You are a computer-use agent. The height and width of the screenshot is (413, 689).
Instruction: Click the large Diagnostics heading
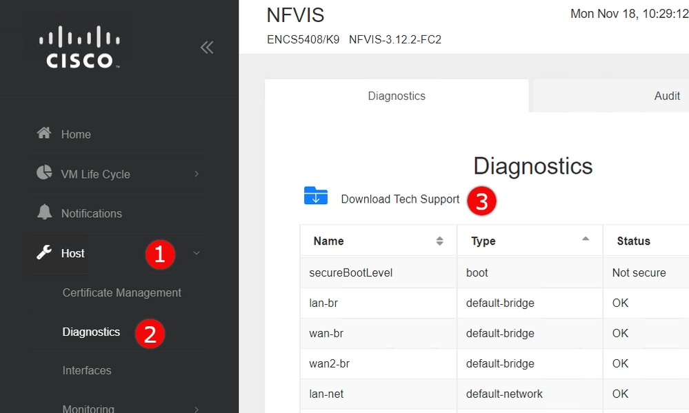click(x=533, y=166)
